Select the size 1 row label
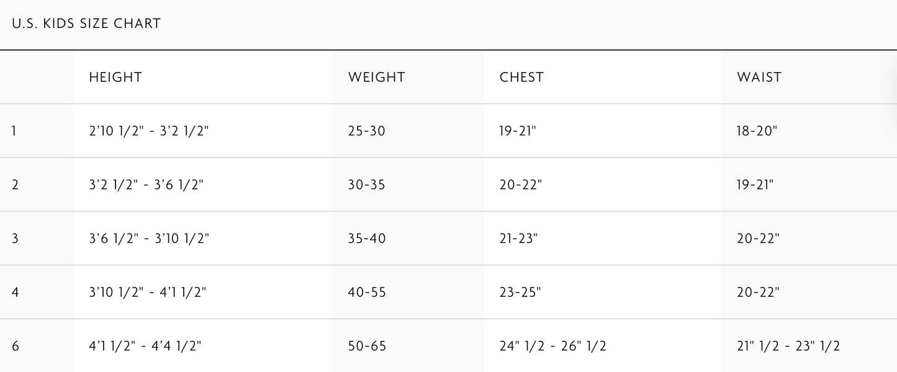This screenshot has width=897, height=372. tap(14, 131)
